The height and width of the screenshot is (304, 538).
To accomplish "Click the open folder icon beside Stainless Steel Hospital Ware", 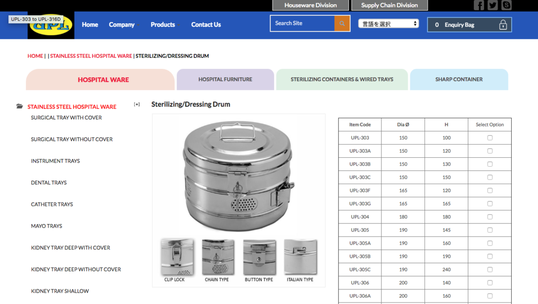I will (x=19, y=106).
